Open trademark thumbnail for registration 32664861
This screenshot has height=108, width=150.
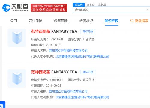17,78
